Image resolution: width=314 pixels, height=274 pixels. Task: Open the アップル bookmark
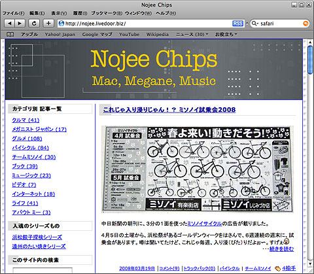coord(29,35)
